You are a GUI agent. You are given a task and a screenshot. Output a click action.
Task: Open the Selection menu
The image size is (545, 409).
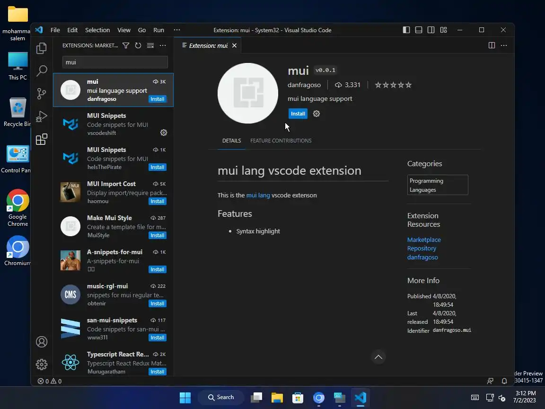(x=97, y=30)
